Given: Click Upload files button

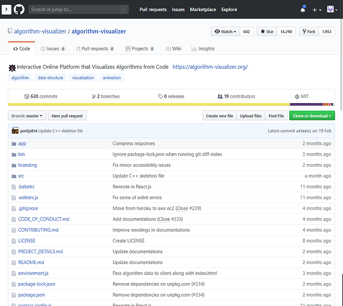Looking at the screenshot, I should (x=251, y=116).
